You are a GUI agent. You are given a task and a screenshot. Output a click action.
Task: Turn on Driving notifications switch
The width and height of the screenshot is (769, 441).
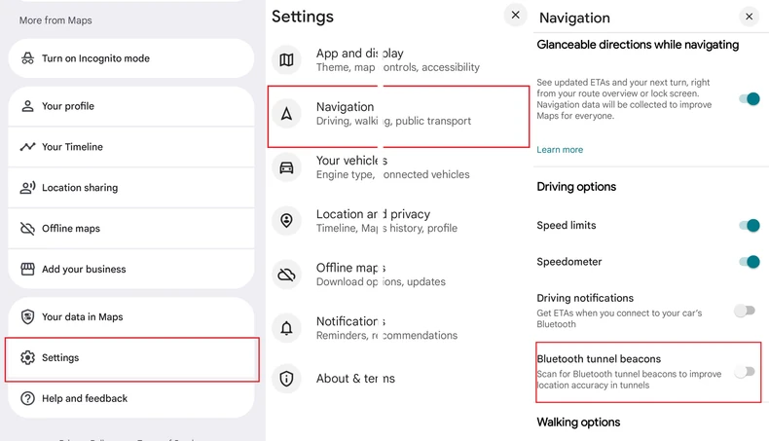pos(744,311)
